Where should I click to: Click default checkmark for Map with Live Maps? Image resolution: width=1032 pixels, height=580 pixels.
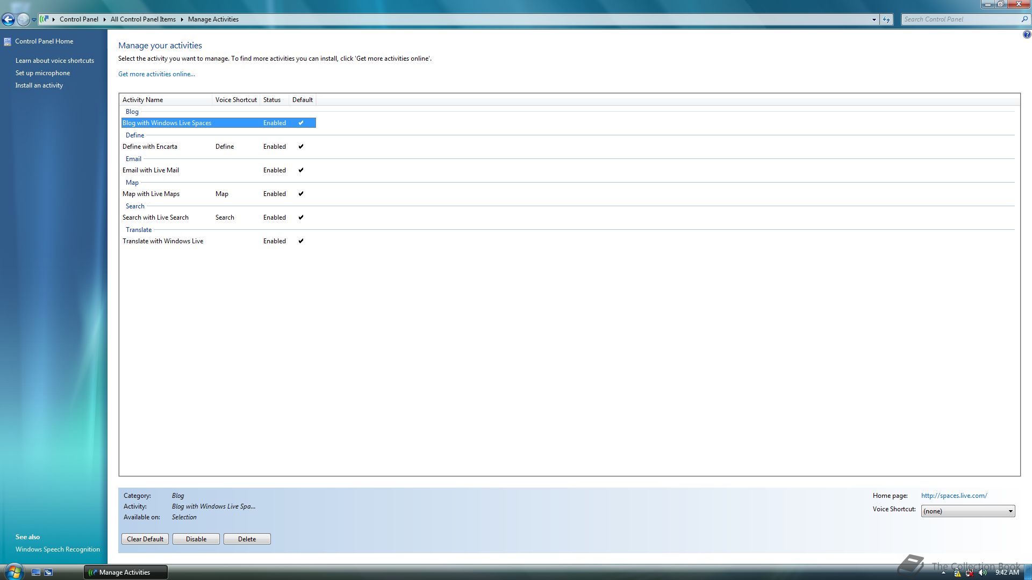(x=301, y=194)
